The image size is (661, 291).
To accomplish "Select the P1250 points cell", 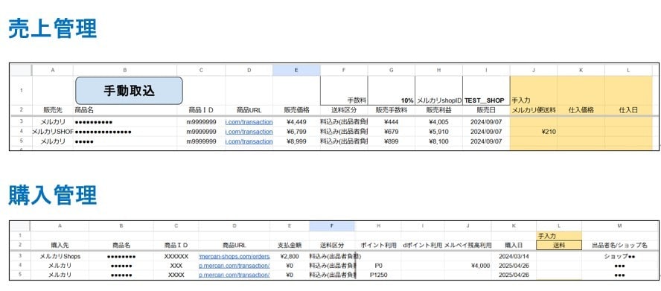I will point(379,275).
